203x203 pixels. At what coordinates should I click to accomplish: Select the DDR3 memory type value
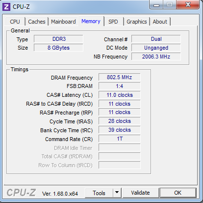59,39
